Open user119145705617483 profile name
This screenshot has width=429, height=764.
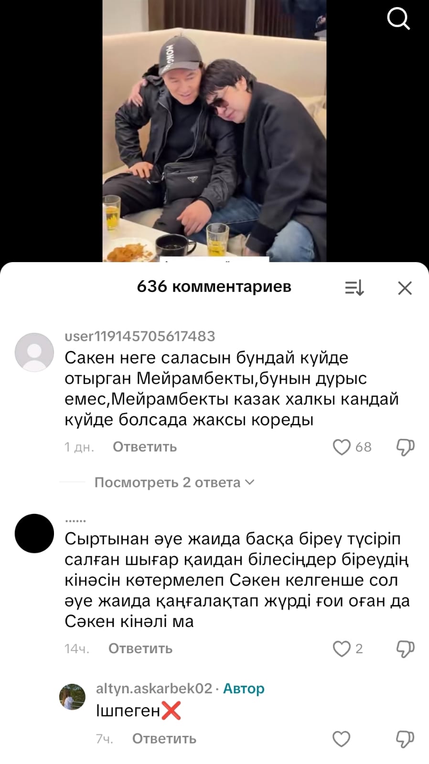coord(140,336)
